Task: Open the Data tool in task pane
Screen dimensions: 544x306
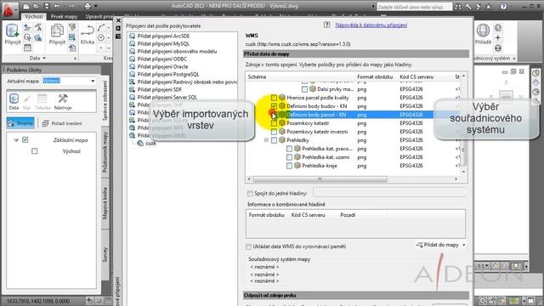Action: pos(14,101)
